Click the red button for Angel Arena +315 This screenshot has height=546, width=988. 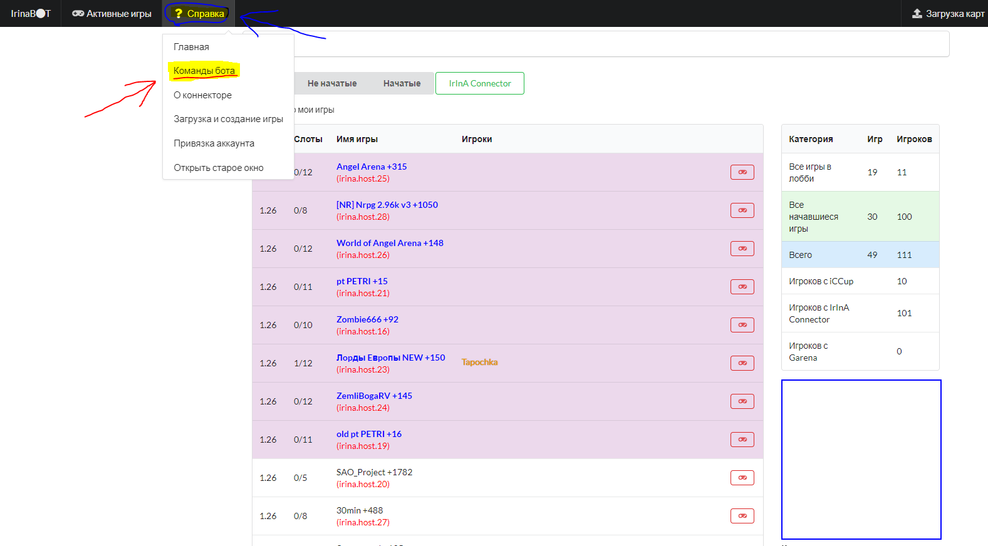click(x=742, y=172)
